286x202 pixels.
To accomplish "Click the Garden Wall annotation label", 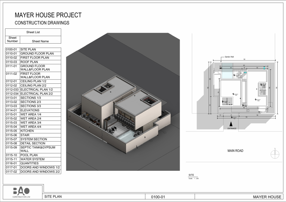I will pyautogui.click(x=229, y=57).
